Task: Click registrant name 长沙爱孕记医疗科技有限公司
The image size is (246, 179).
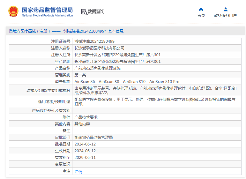Action: tap(99, 48)
